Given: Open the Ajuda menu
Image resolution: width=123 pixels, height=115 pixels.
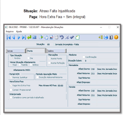Looking at the screenshot, I should [19, 31].
